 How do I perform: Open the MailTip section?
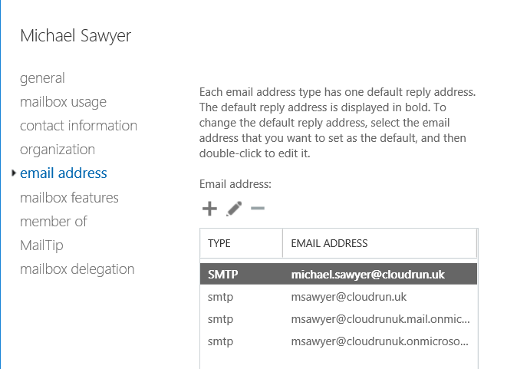click(41, 245)
